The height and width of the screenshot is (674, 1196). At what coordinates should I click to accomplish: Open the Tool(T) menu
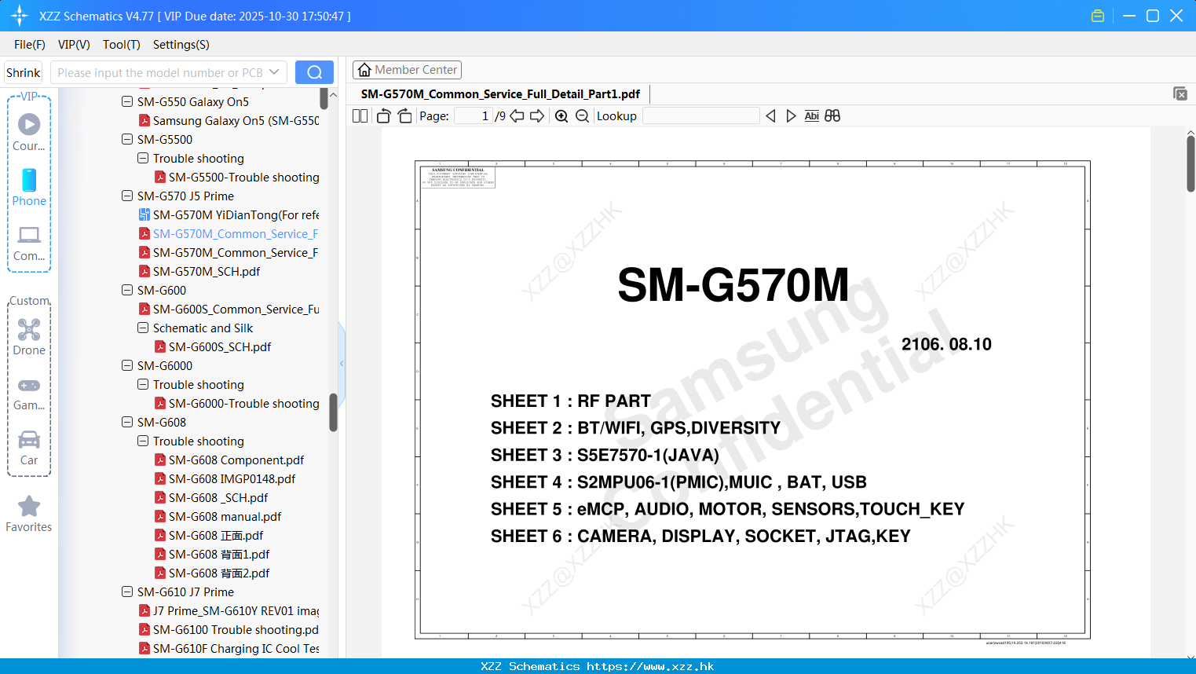tap(122, 45)
